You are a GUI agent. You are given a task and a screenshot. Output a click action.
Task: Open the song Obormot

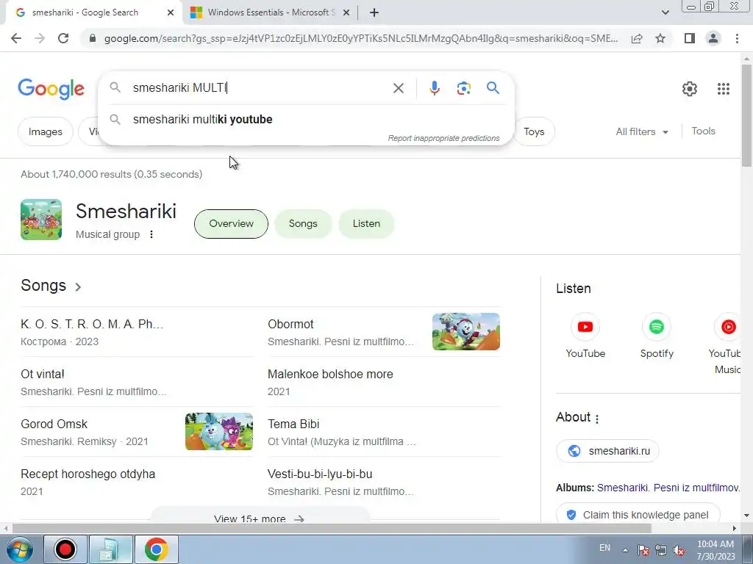click(x=290, y=324)
